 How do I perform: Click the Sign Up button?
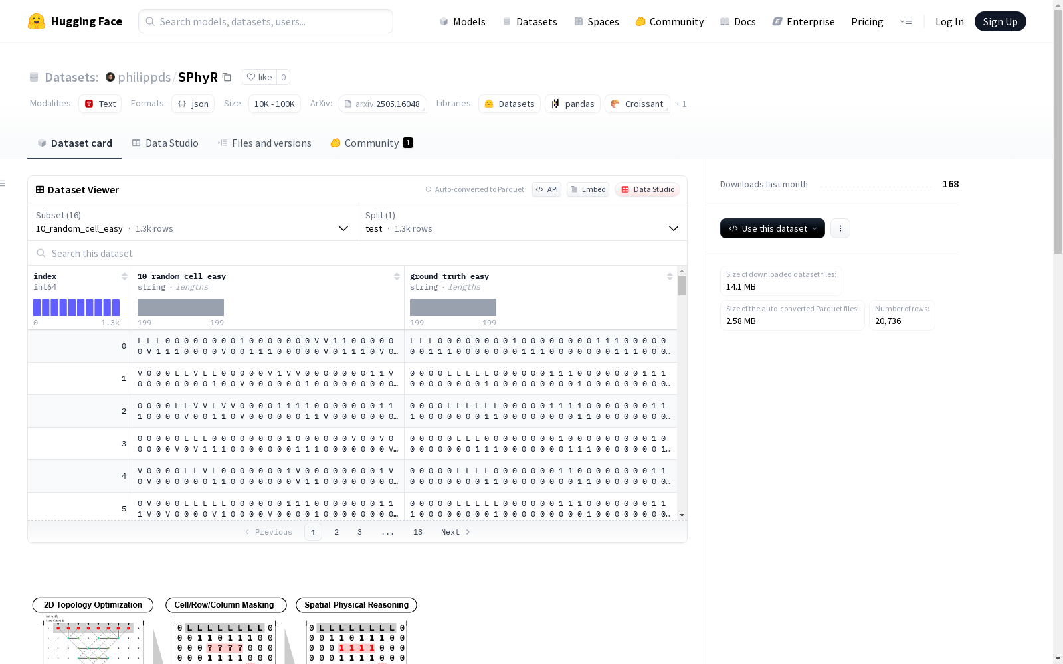tap(1001, 21)
